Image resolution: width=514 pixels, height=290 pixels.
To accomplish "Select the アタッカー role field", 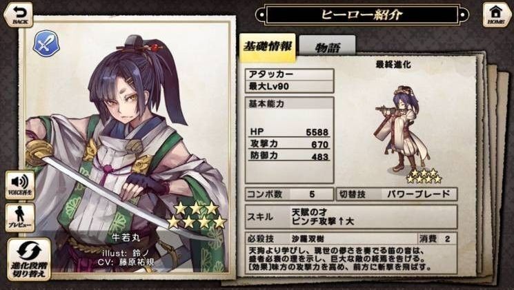I will (x=290, y=74).
